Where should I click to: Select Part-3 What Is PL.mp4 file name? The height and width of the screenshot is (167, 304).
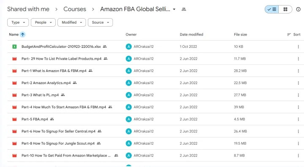(40, 95)
